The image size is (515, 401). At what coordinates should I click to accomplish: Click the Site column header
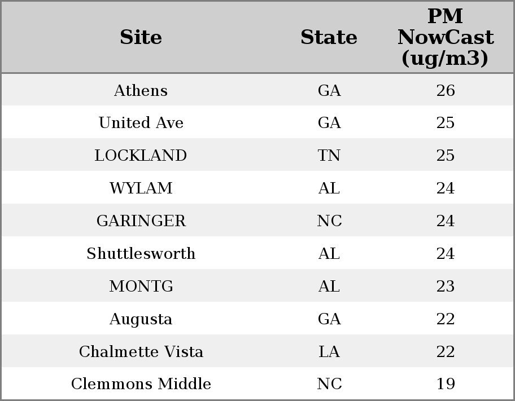(141, 37)
